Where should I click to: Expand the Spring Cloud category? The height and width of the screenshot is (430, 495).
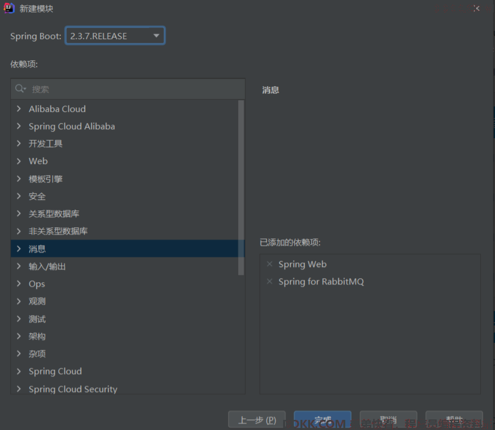19,371
